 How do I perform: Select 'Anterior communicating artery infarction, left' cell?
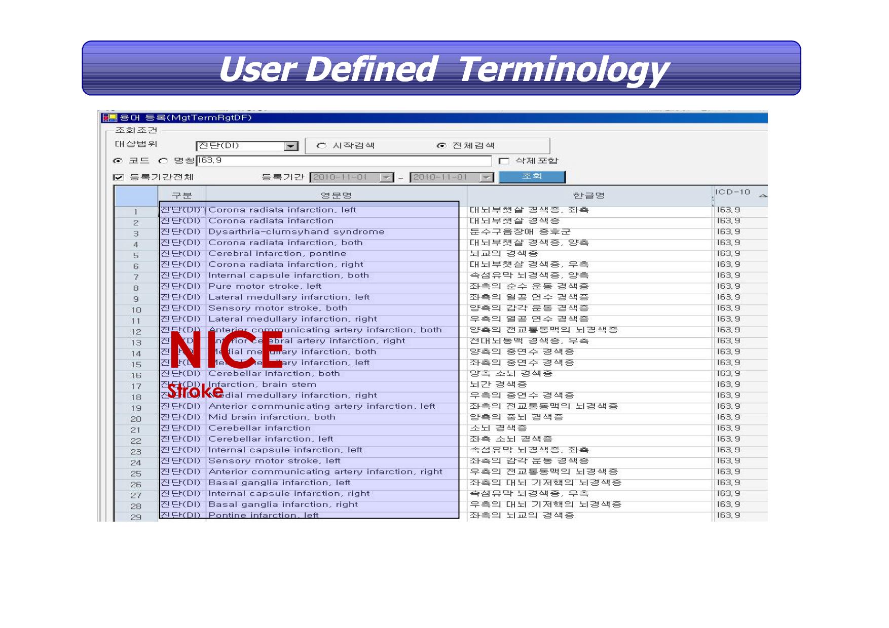[x=336, y=406]
